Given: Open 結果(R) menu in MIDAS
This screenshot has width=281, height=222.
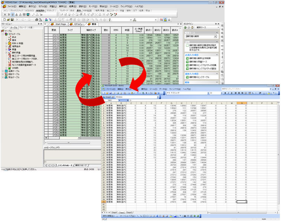Looking at the screenshot, I should click(73, 6).
